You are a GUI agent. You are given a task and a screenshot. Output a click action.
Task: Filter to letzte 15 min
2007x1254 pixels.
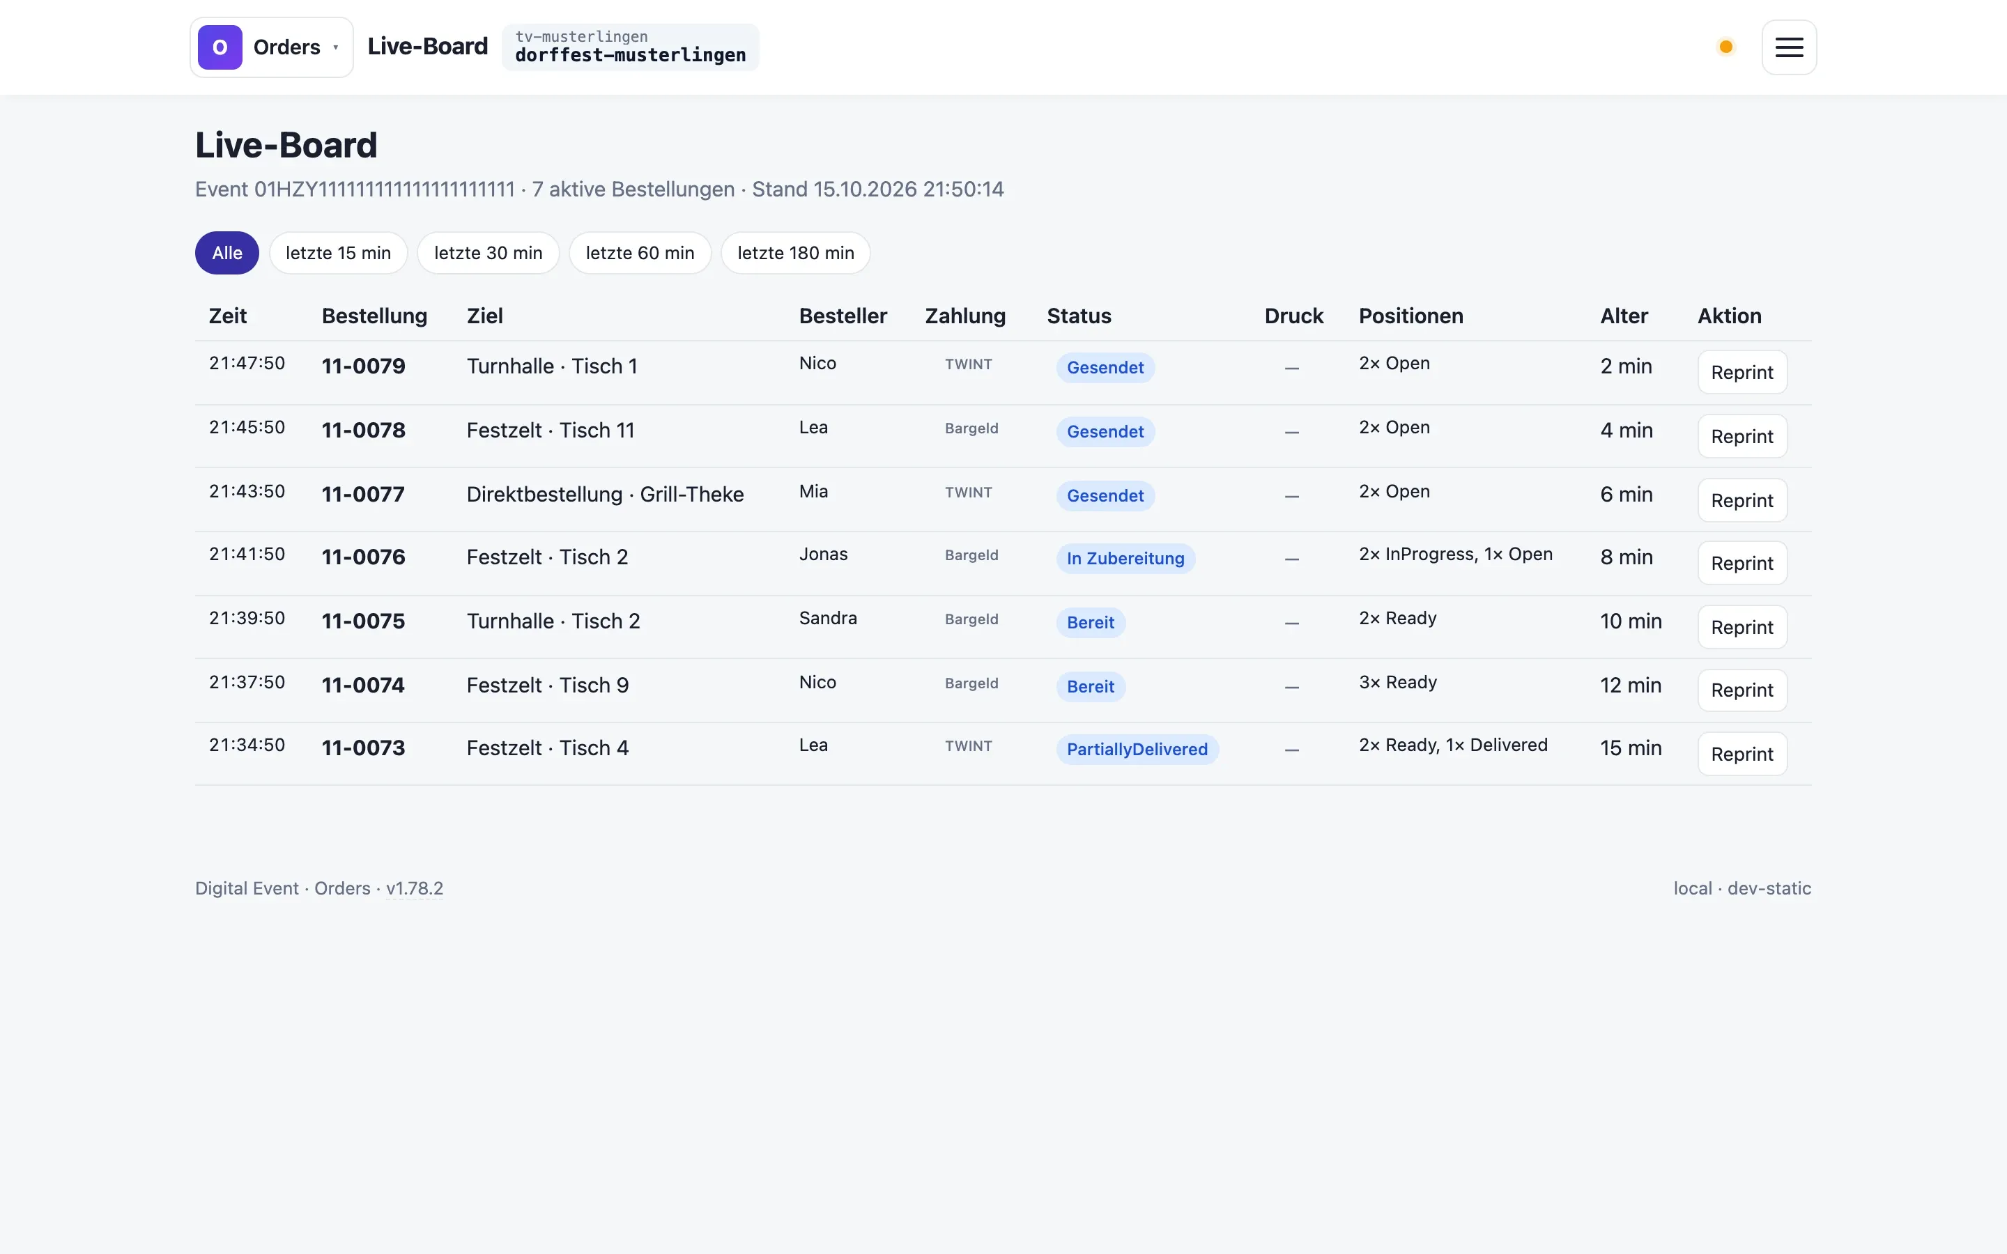point(339,253)
